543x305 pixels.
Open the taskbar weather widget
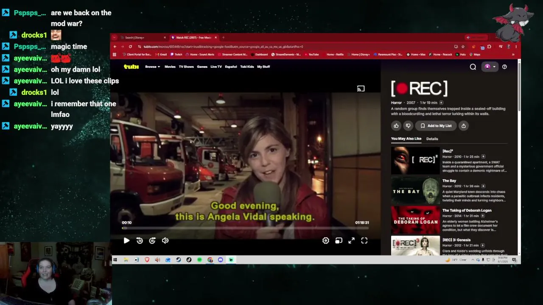click(456, 260)
